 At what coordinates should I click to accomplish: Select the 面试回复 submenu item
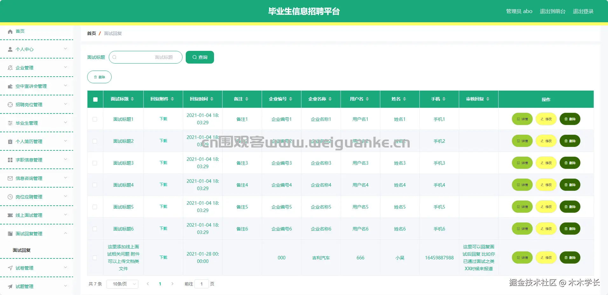point(22,250)
